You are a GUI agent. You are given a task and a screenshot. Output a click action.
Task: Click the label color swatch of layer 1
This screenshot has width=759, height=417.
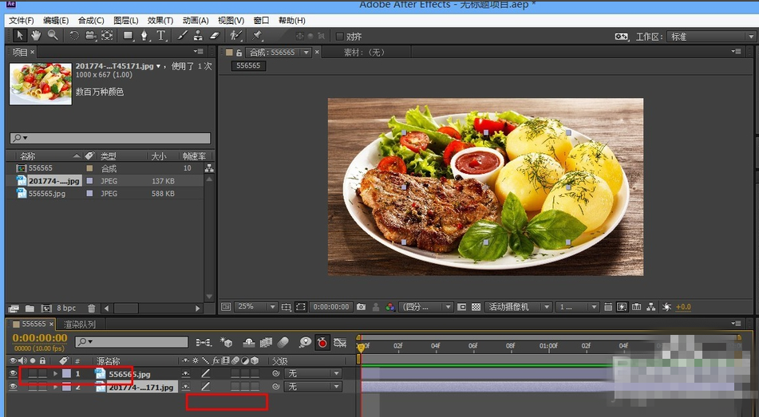[66, 373]
